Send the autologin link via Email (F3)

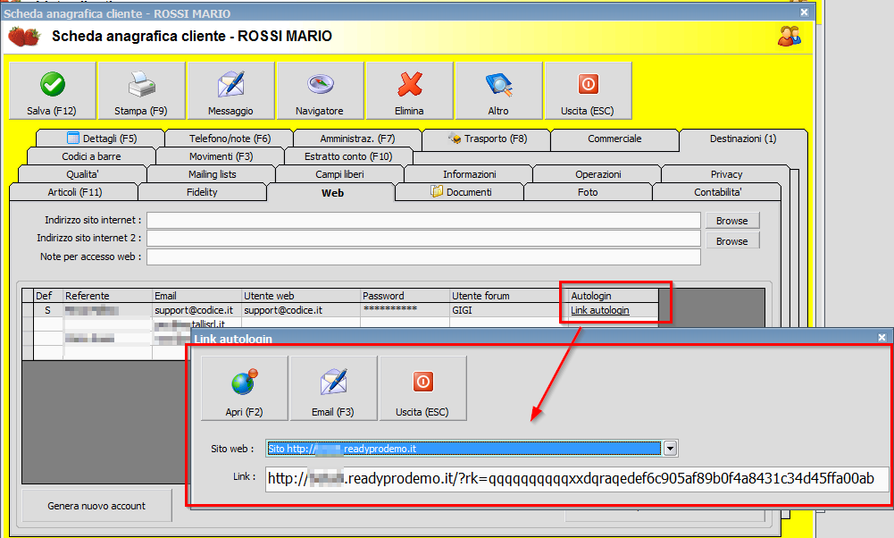tap(333, 389)
